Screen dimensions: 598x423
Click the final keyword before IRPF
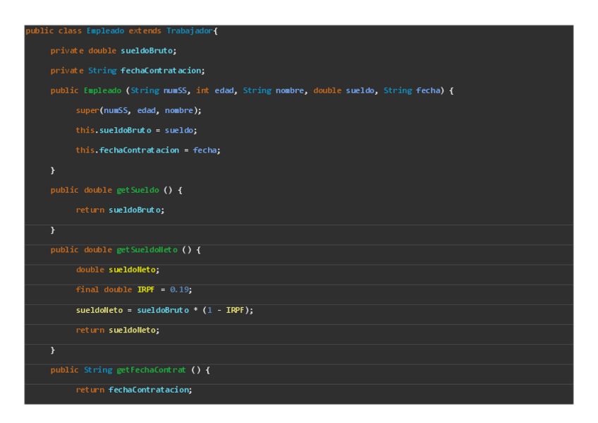(87, 290)
